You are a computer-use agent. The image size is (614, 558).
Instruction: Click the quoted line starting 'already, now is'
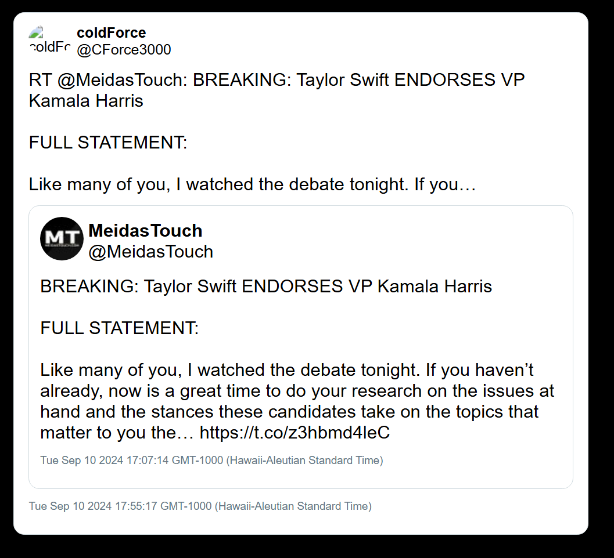[297, 391]
